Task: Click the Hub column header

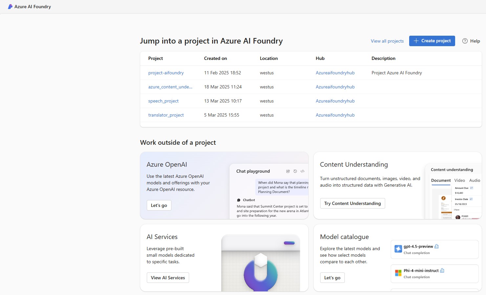Action: tap(320, 58)
